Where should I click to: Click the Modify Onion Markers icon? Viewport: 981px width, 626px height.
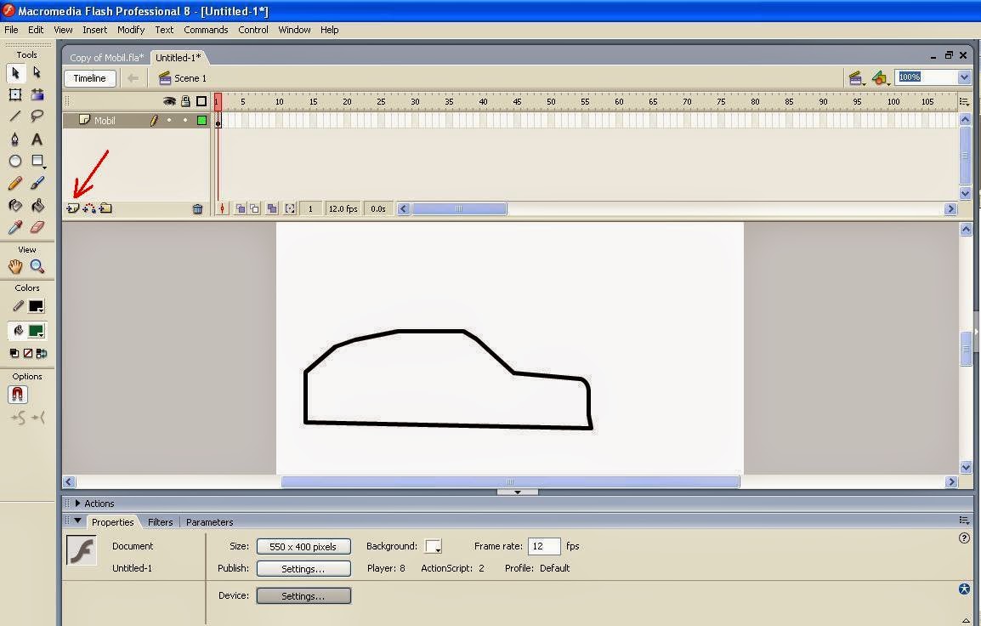pos(290,209)
